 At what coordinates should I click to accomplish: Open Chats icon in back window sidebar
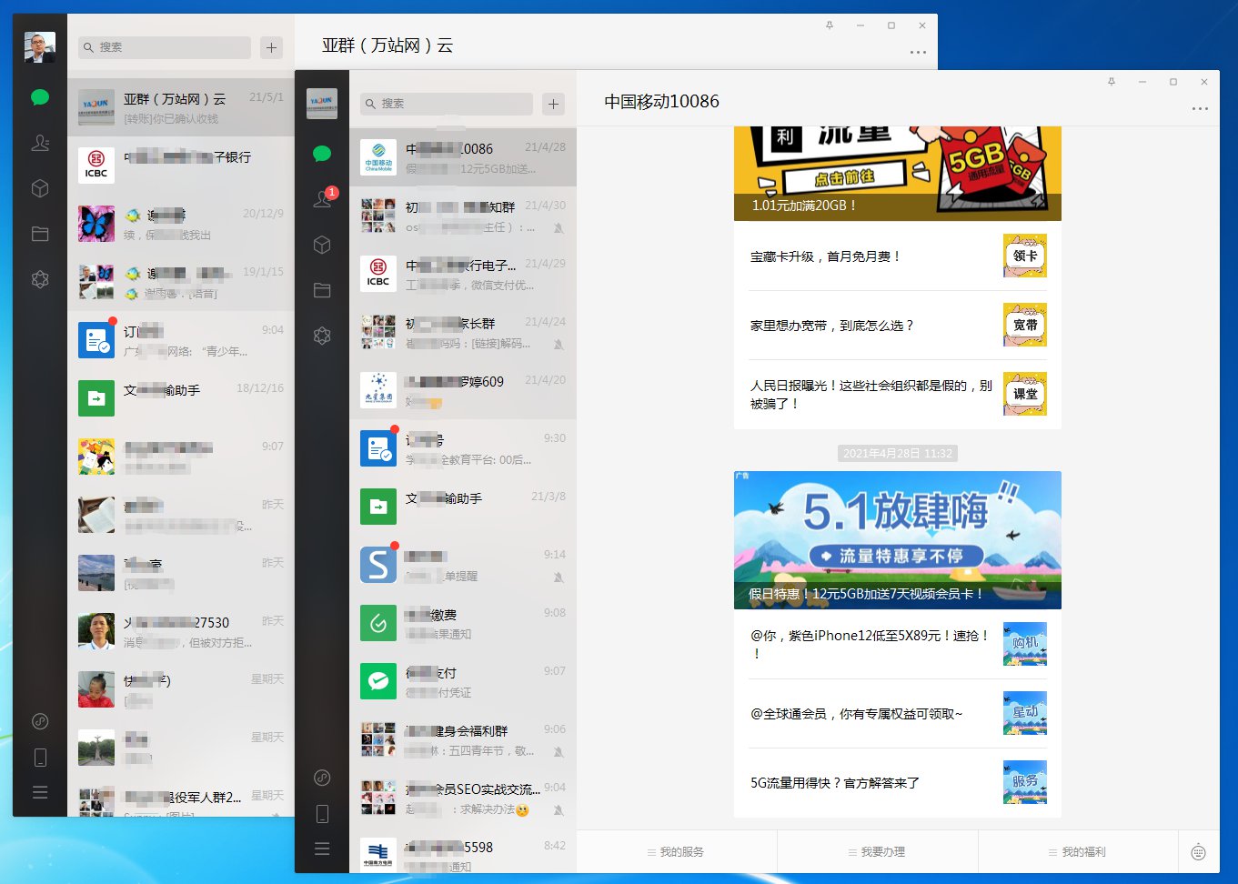pos(39,97)
